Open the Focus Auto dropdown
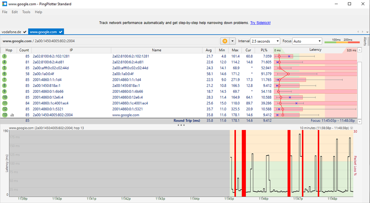370x203 pixels. [307, 41]
